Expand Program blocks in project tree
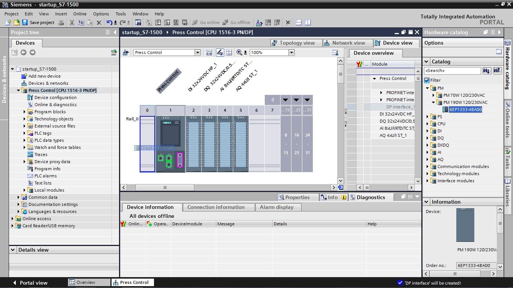513x288 pixels. click(x=24, y=112)
